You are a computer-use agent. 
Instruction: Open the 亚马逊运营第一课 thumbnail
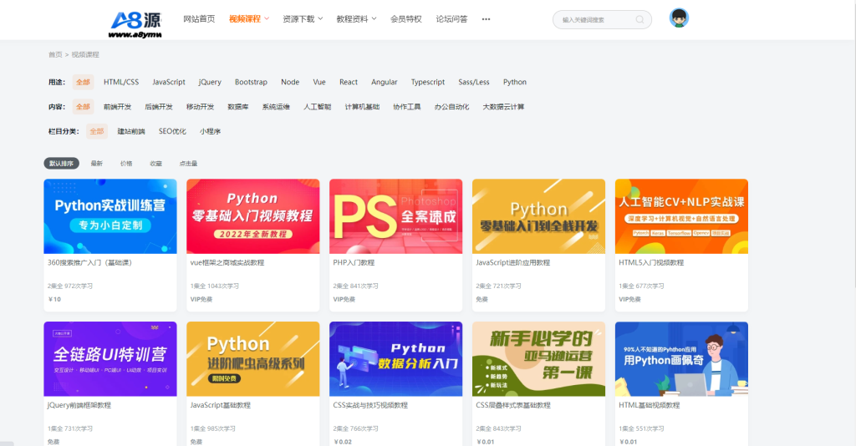(x=539, y=359)
